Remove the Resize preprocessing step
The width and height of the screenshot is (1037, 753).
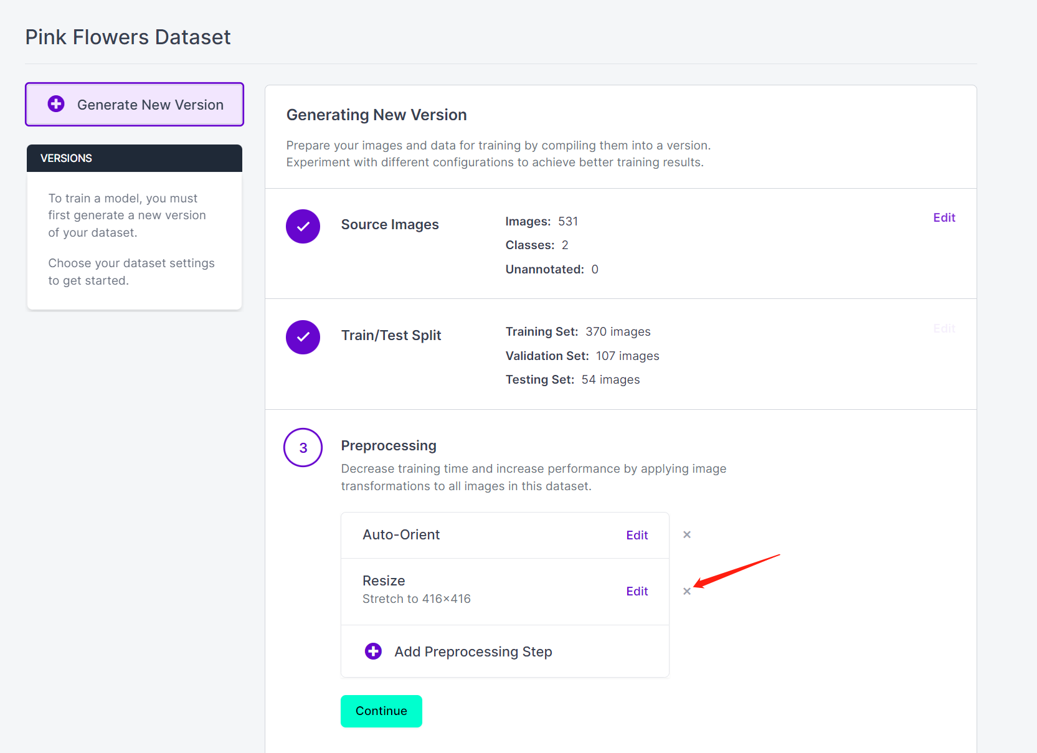coord(687,591)
